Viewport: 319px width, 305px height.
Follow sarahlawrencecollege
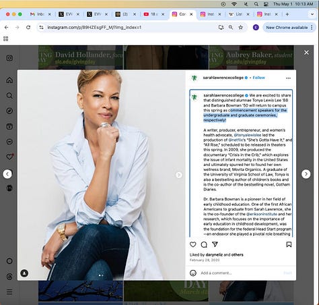click(x=258, y=78)
